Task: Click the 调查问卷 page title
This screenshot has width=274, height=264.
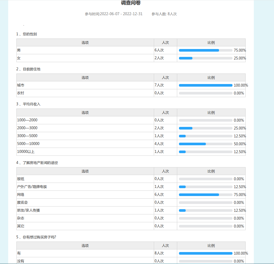Action: (x=131, y=3)
